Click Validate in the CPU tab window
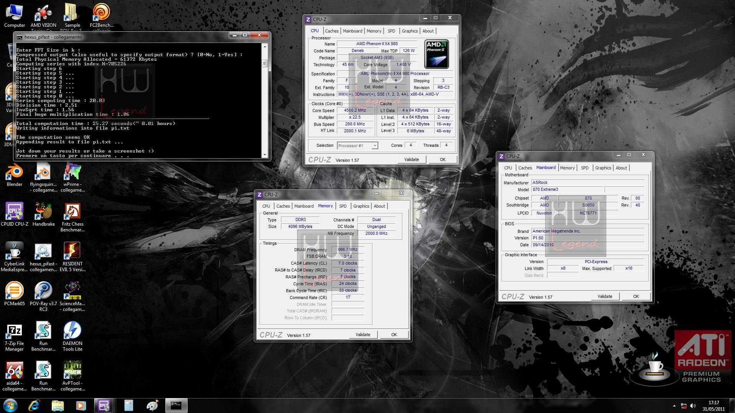Screen dimensions: 735x413 click(x=412, y=159)
